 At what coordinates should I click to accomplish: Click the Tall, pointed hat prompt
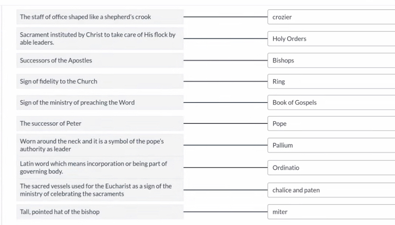pyautogui.click(x=100, y=212)
